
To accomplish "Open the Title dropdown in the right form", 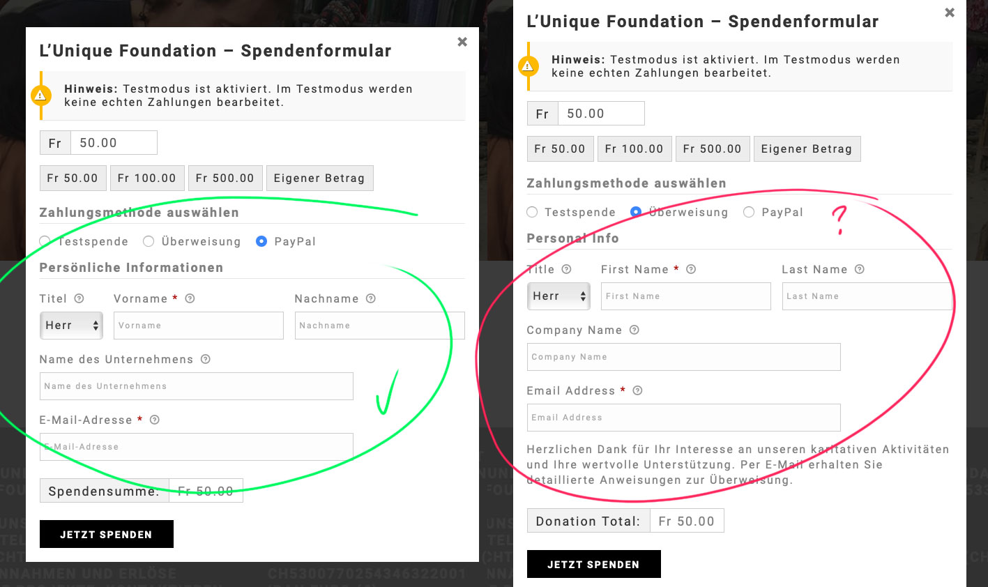I will [558, 296].
